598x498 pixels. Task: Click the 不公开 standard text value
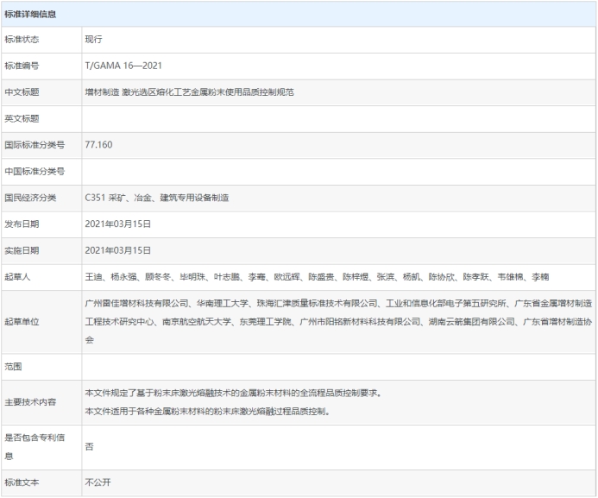pyautogui.click(x=98, y=482)
